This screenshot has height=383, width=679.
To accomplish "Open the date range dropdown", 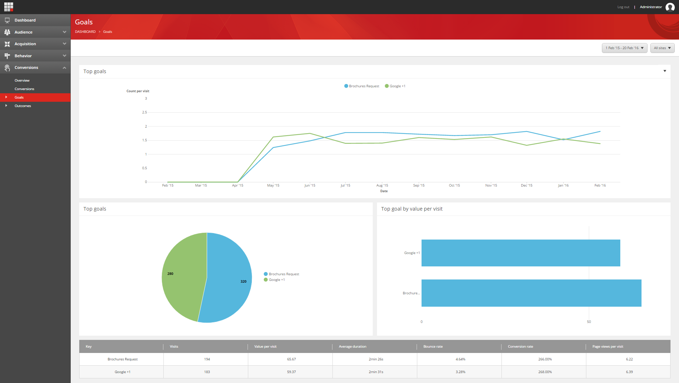I will click(x=625, y=48).
